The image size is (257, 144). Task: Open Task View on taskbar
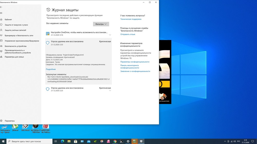click(x=56, y=141)
